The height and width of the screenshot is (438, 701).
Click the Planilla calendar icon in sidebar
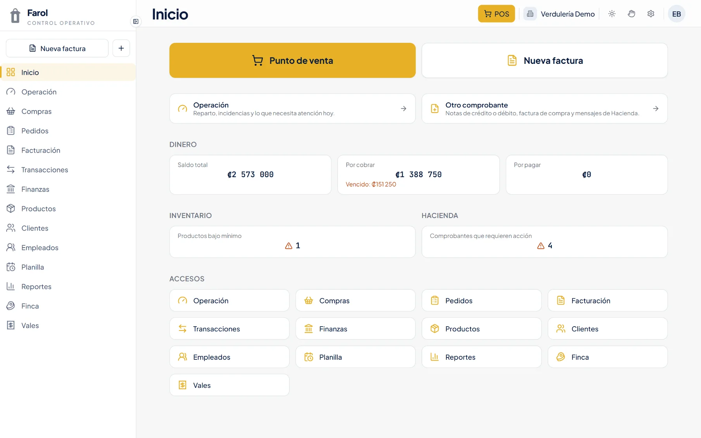11,267
